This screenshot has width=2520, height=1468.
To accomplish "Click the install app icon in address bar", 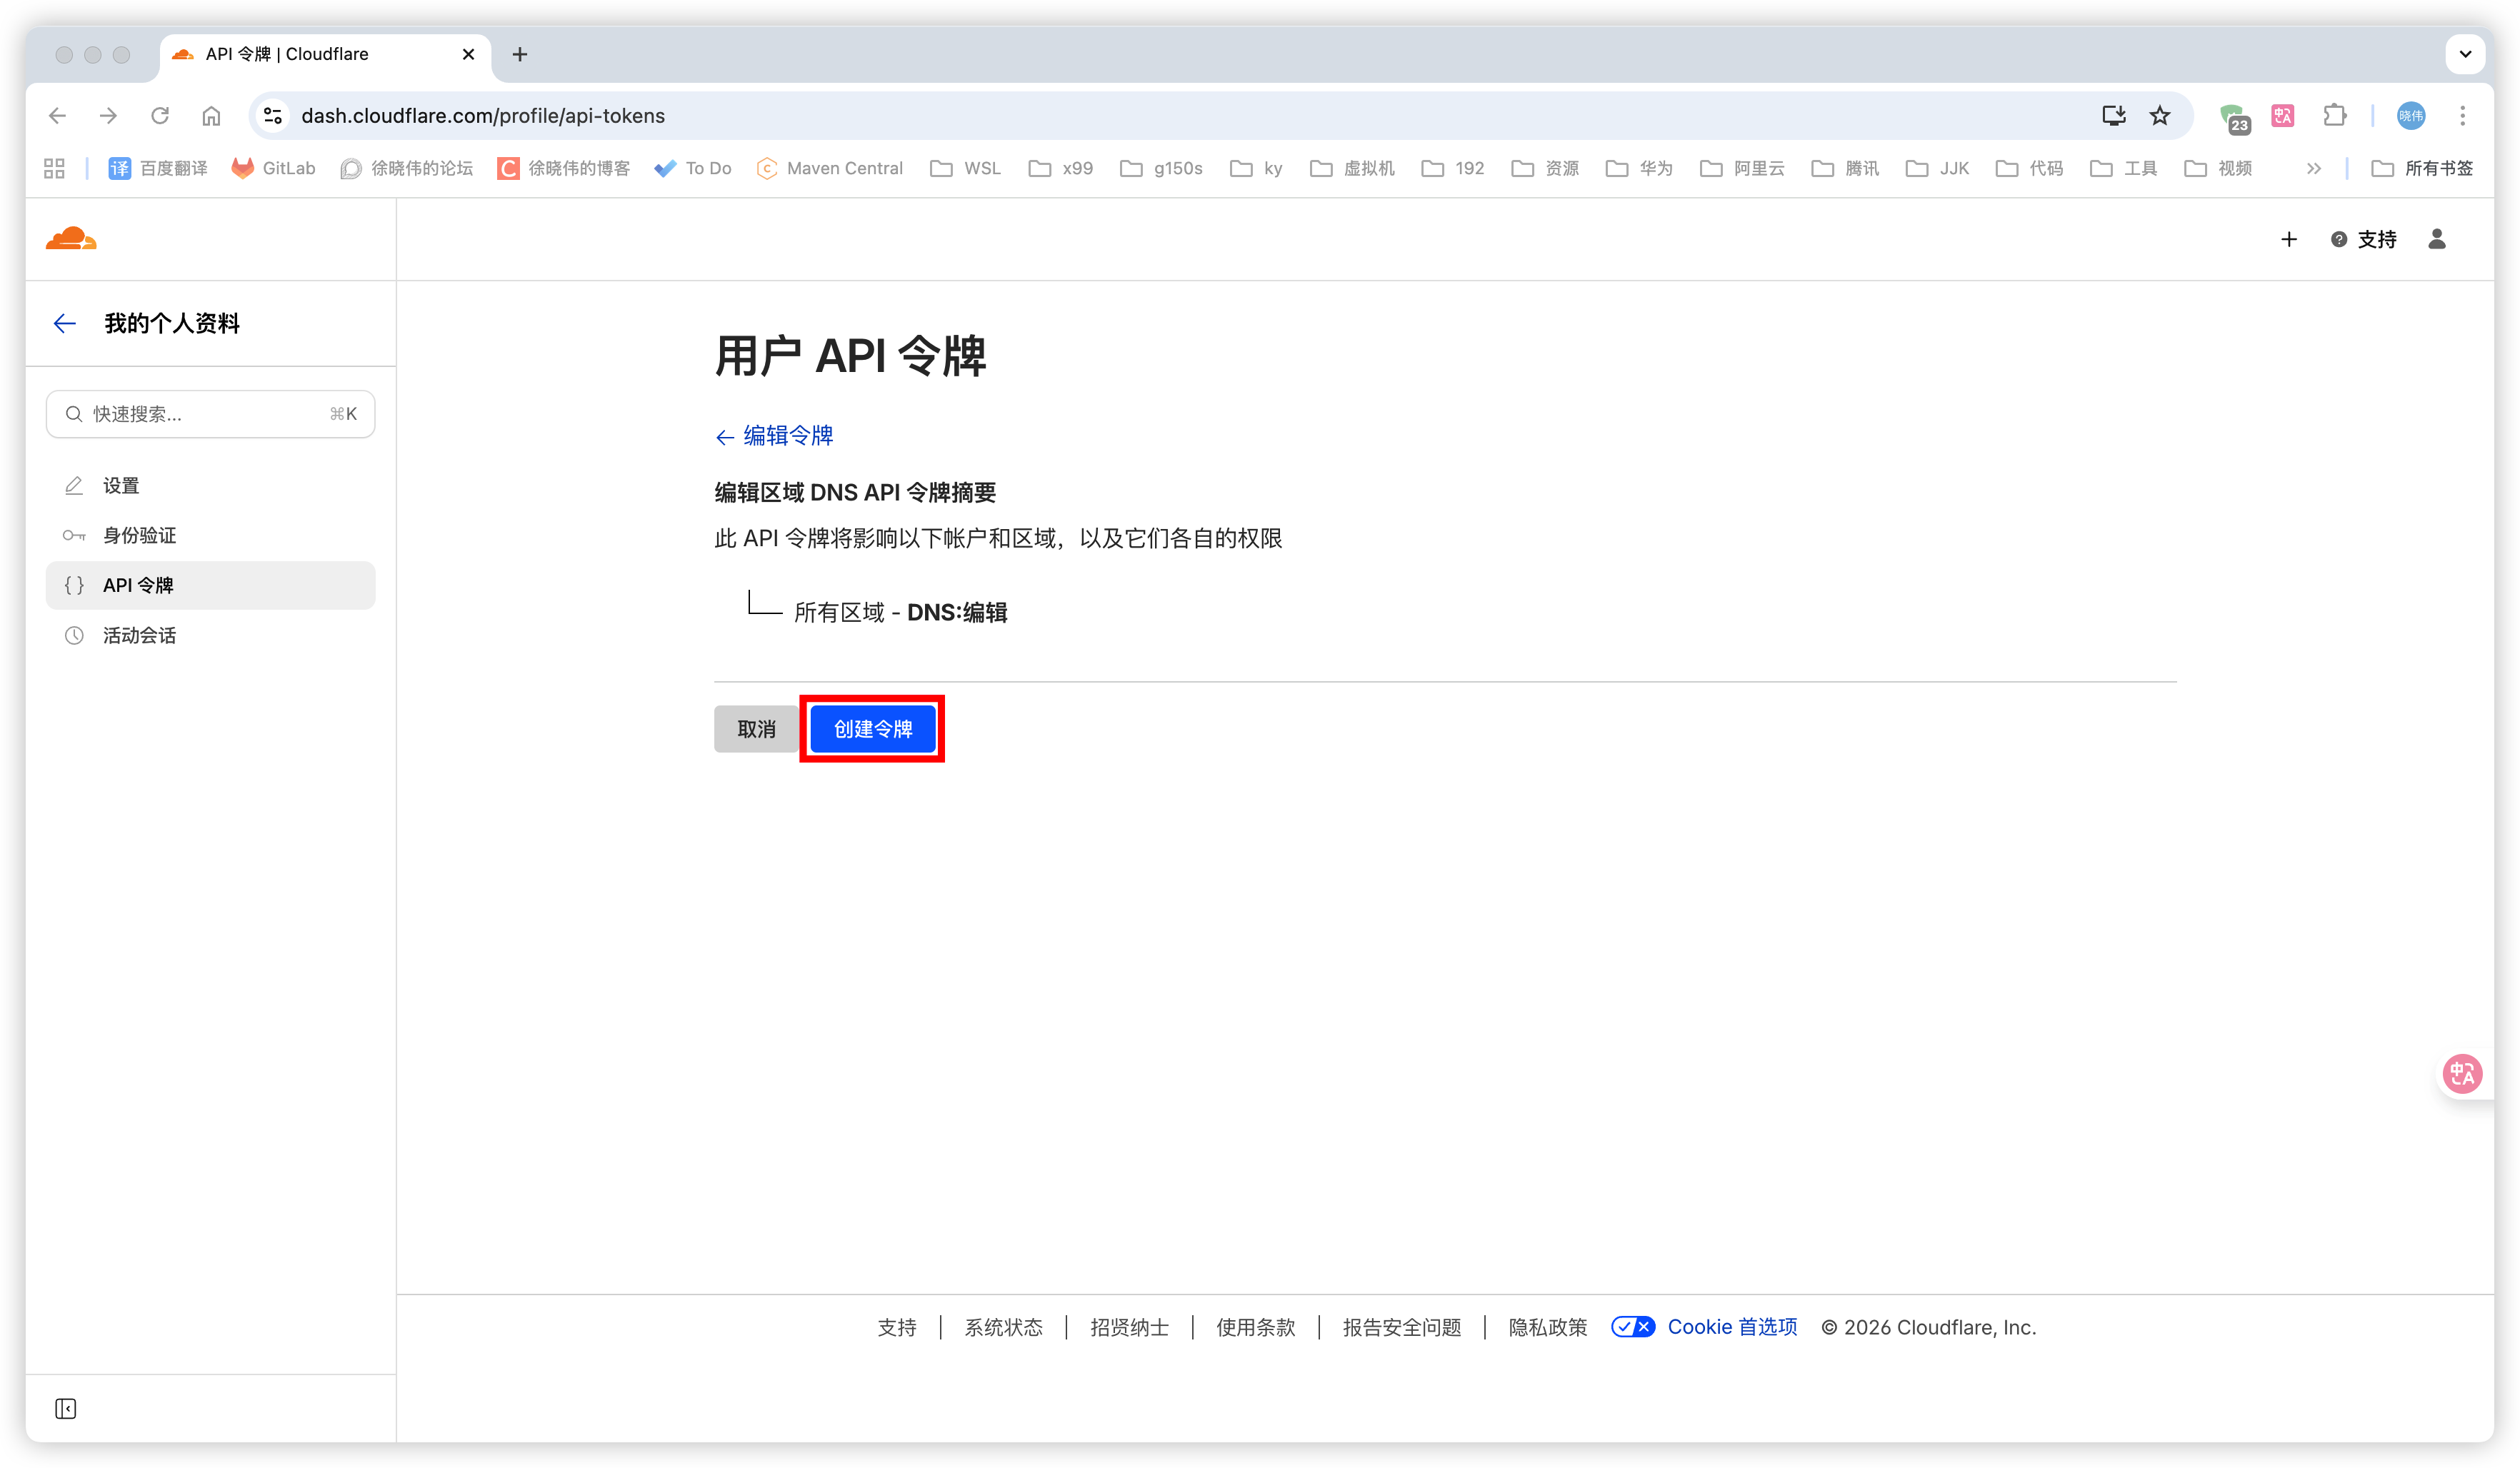I will (x=2113, y=116).
